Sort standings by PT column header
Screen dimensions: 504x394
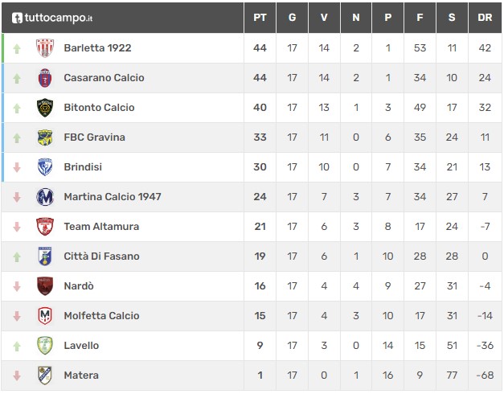[260, 18]
